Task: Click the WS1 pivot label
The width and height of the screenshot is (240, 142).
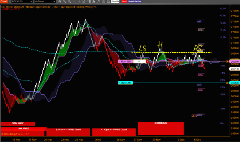Action: click(199, 85)
